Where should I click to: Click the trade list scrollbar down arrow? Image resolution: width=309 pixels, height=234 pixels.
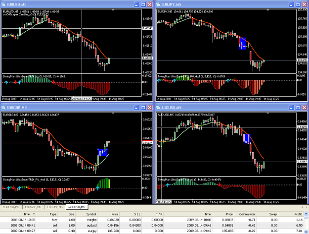click(306, 232)
